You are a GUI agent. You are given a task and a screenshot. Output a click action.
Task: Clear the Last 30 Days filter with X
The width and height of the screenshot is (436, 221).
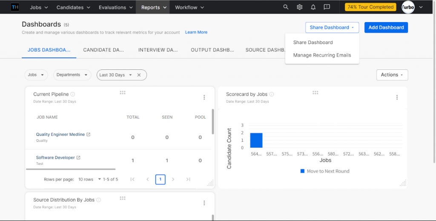click(x=139, y=75)
